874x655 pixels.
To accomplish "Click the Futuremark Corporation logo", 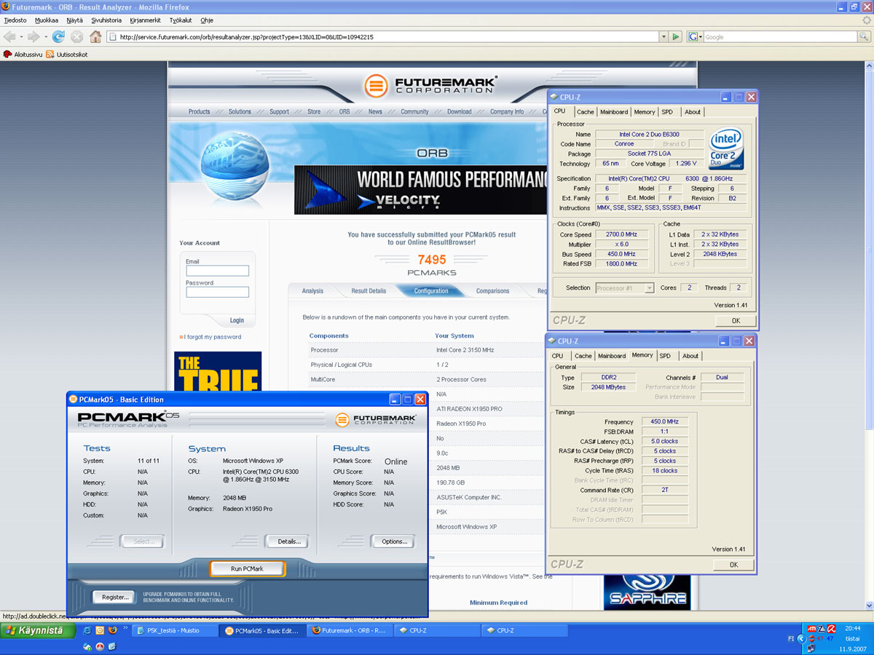I will click(431, 84).
